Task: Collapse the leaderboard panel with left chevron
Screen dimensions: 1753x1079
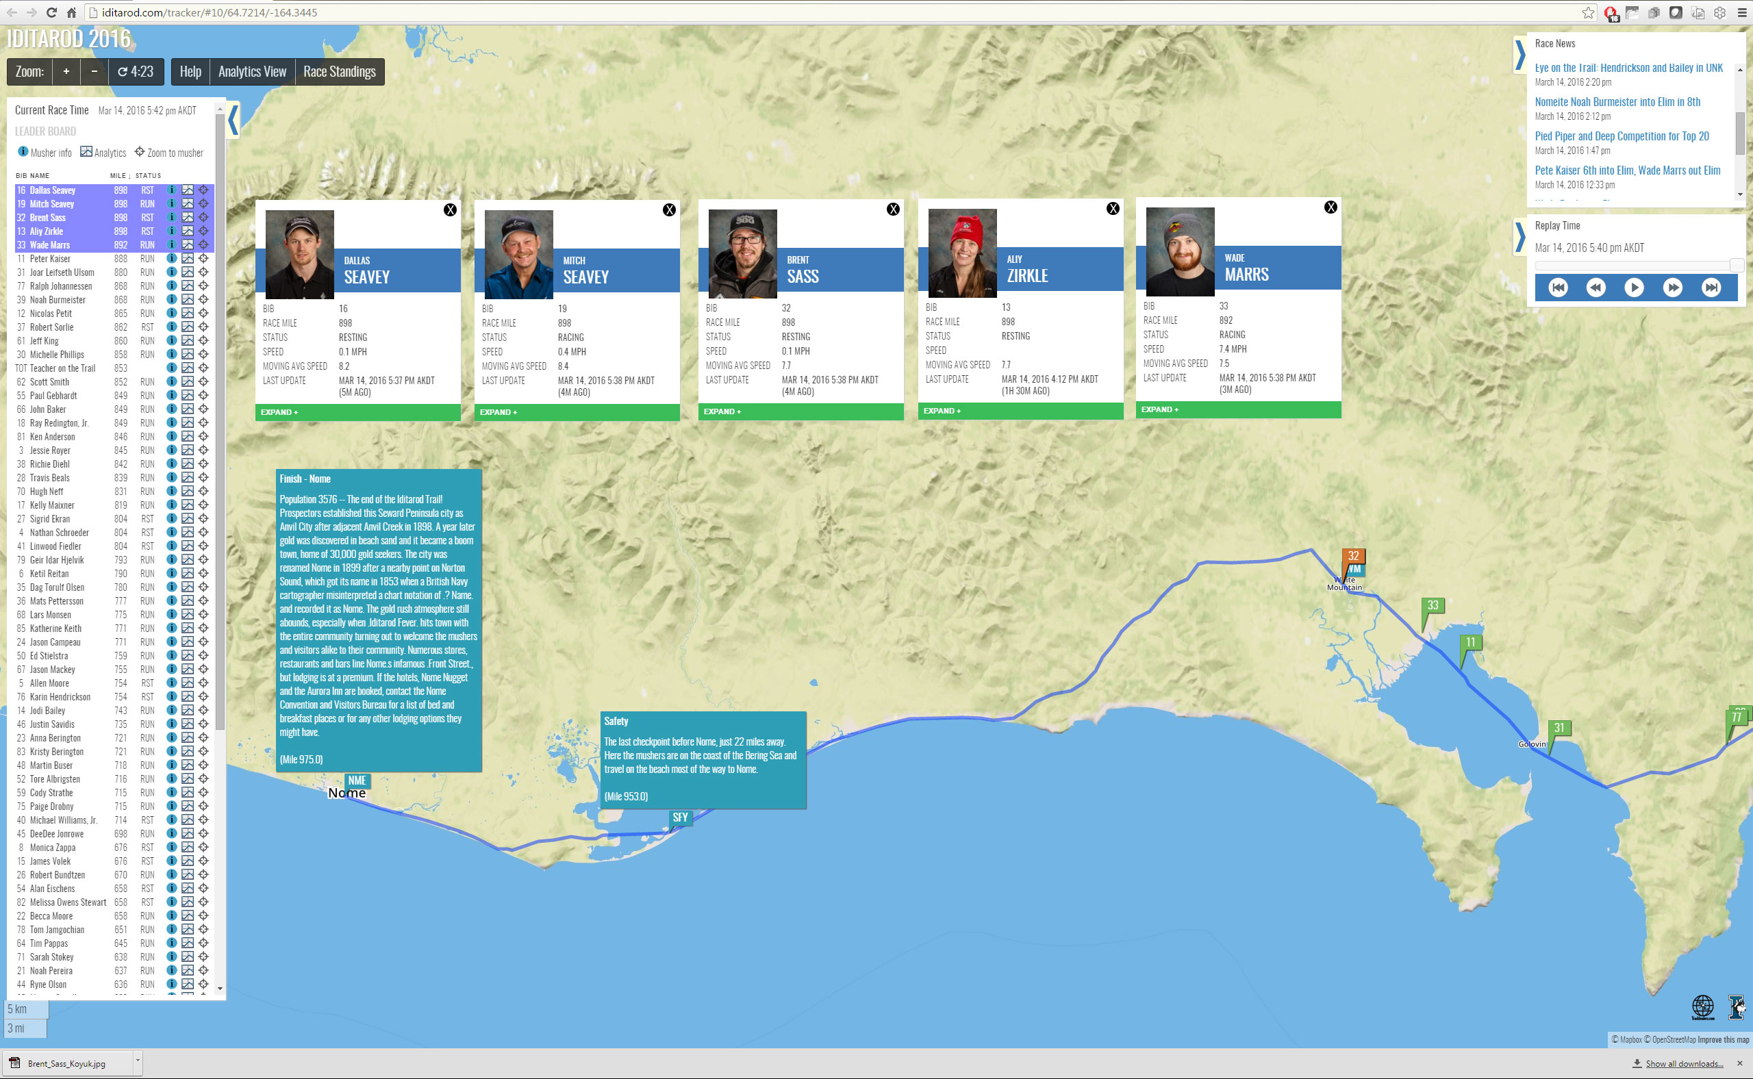Action: point(233,120)
